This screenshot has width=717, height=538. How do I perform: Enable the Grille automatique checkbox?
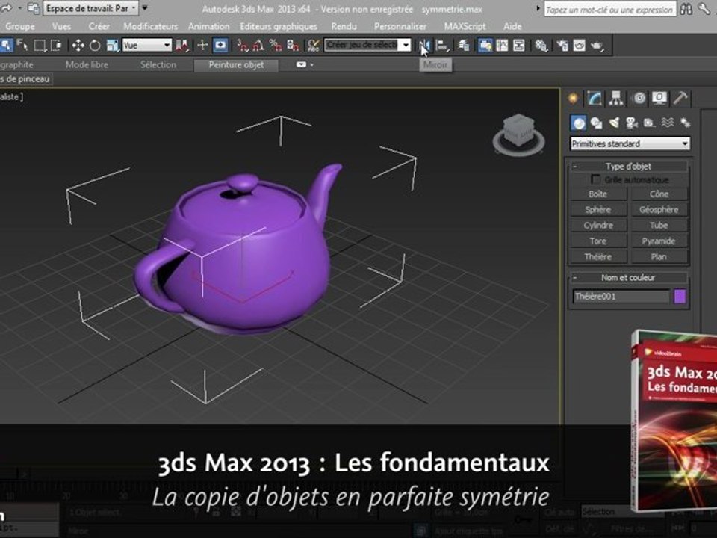[x=595, y=179]
